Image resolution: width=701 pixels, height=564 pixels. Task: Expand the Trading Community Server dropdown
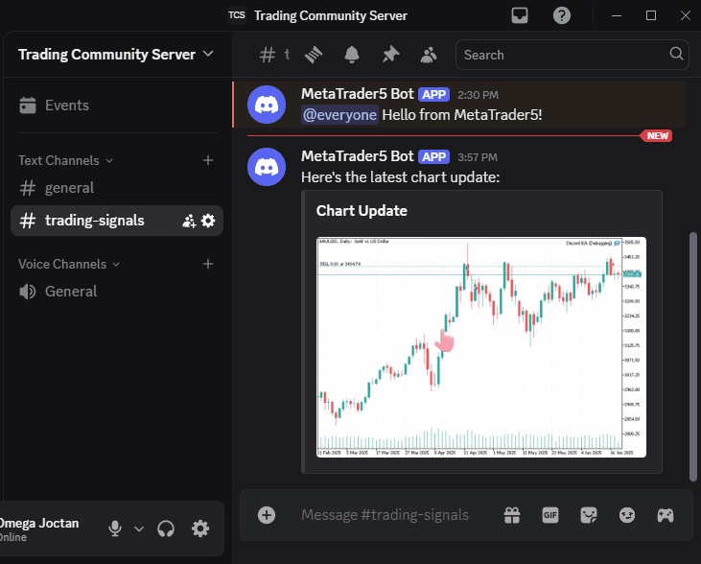coord(208,54)
